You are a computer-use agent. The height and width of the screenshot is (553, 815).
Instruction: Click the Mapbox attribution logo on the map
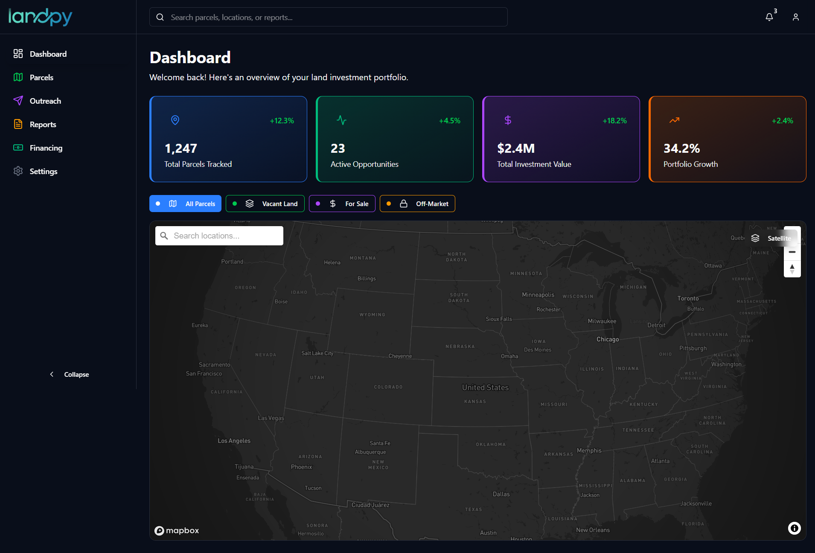(177, 530)
